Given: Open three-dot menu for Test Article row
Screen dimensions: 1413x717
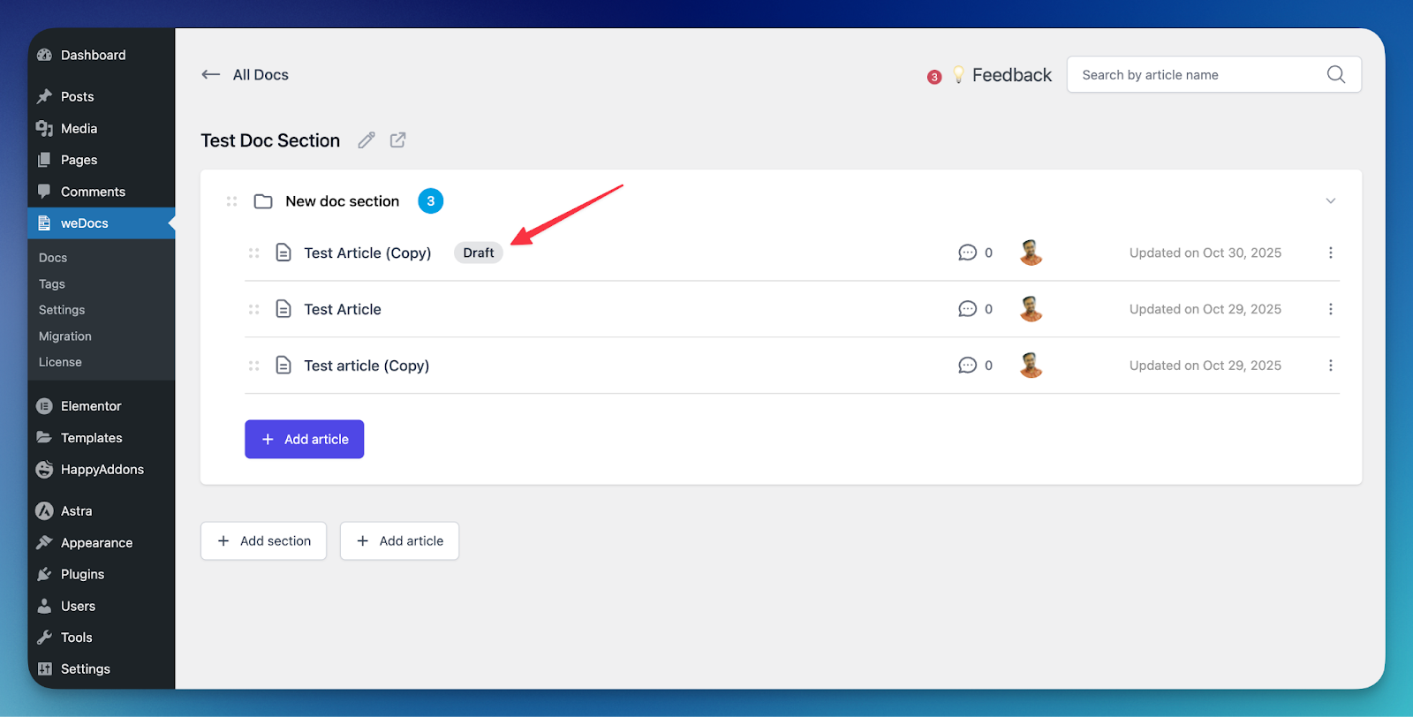Looking at the screenshot, I should [x=1330, y=309].
